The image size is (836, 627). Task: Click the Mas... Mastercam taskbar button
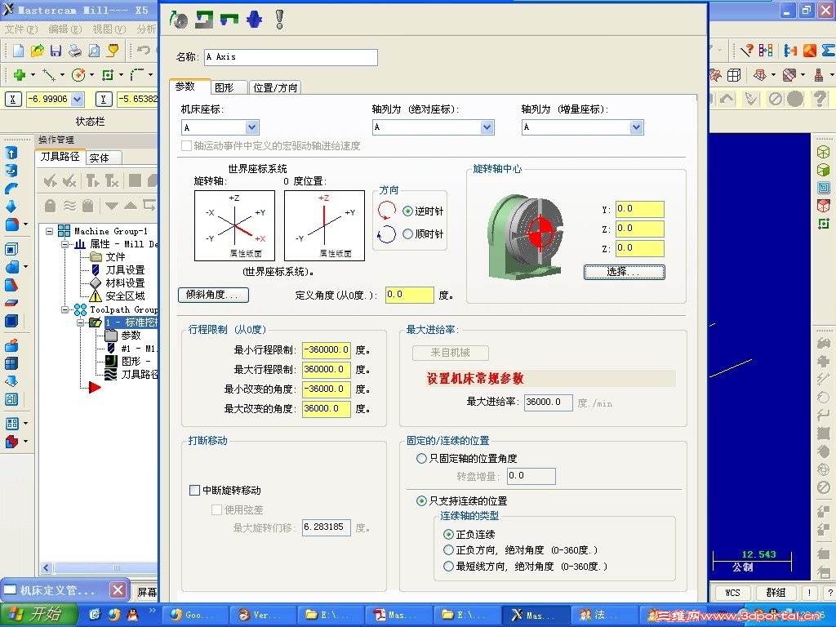click(x=536, y=615)
